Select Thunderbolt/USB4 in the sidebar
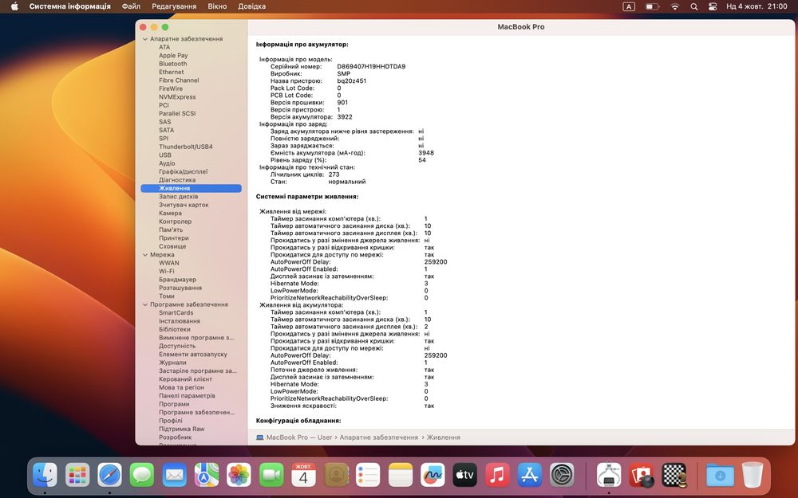This screenshot has width=798, height=498. (186, 147)
